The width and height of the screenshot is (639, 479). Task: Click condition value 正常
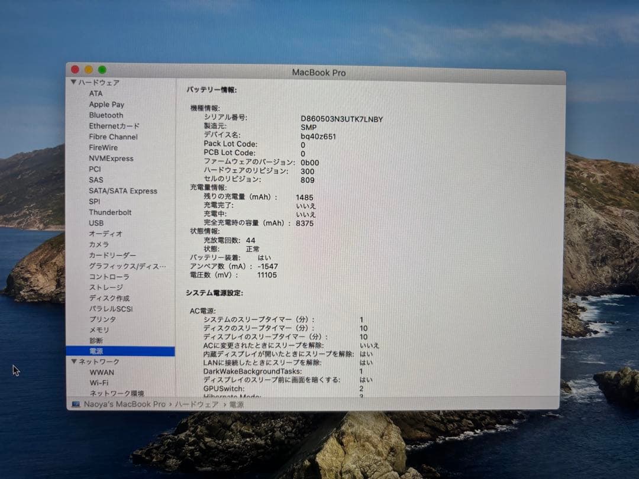(253, 249)
